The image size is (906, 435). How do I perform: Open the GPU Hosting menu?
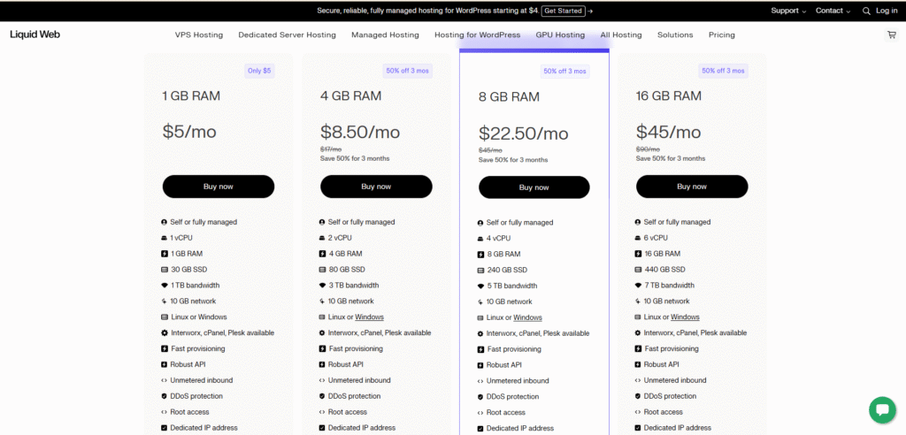pos(560,35)
